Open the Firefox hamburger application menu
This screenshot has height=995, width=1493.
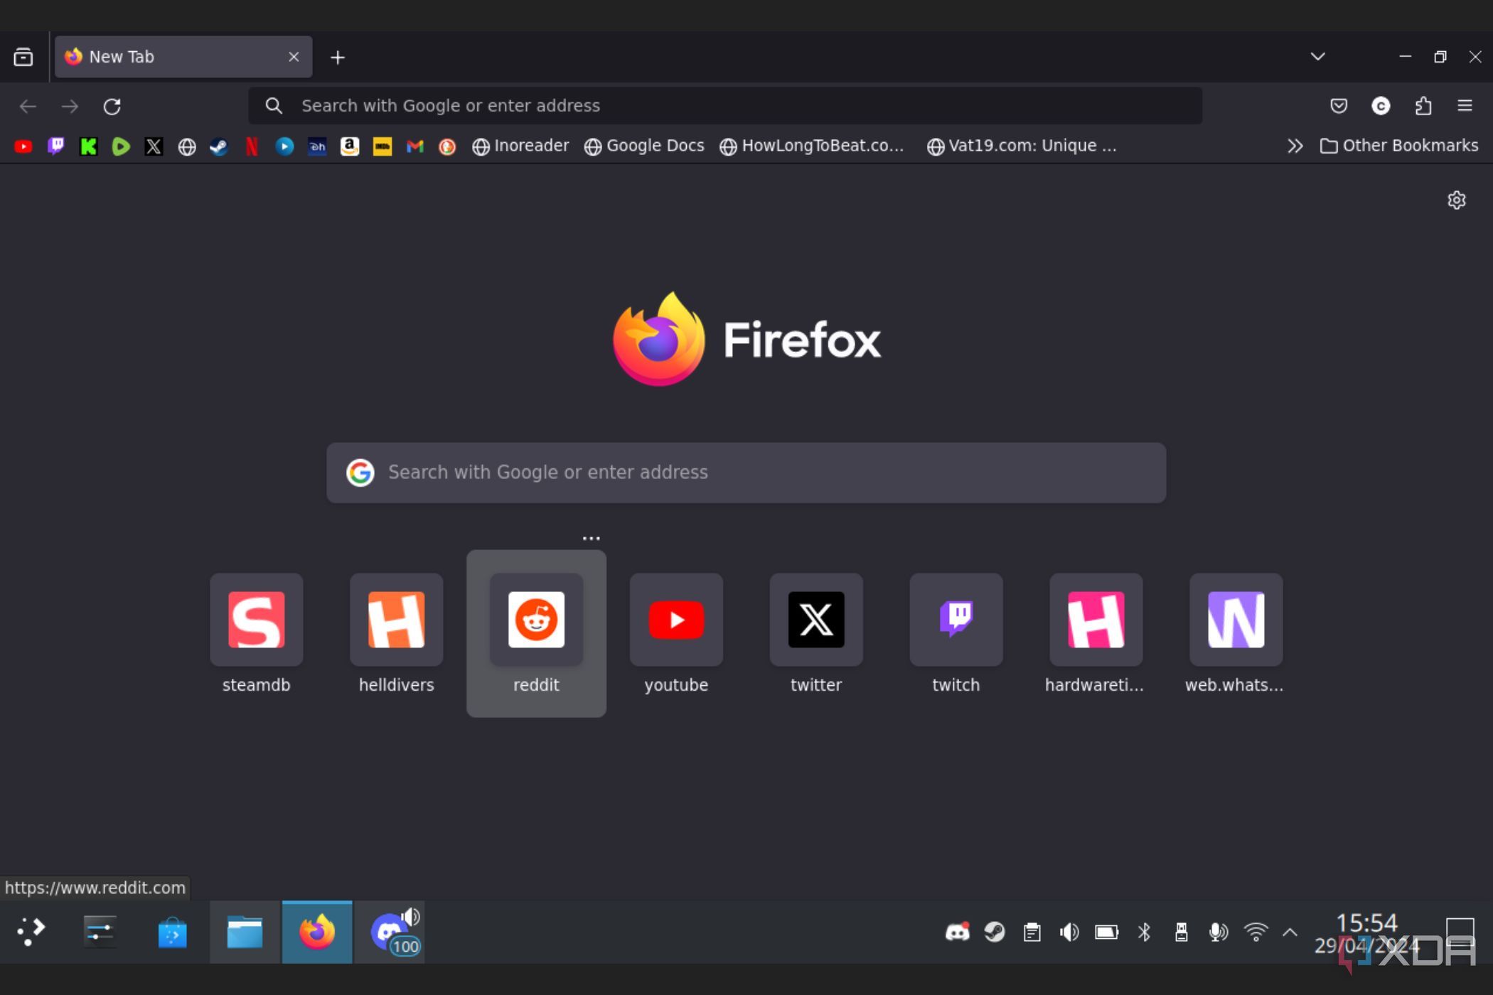coord(1465,106)
